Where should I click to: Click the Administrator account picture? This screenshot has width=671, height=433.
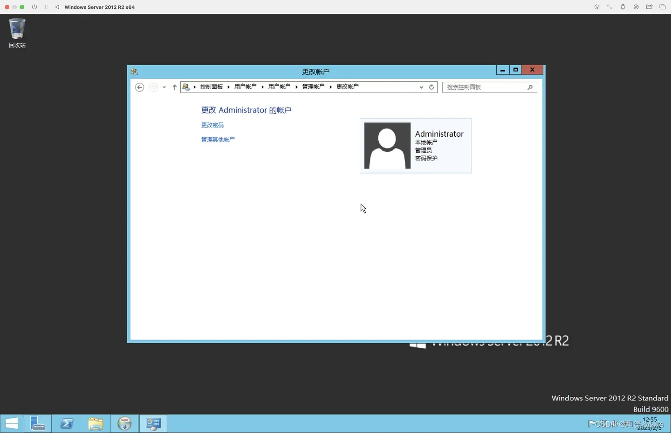(x=387, y=146)
